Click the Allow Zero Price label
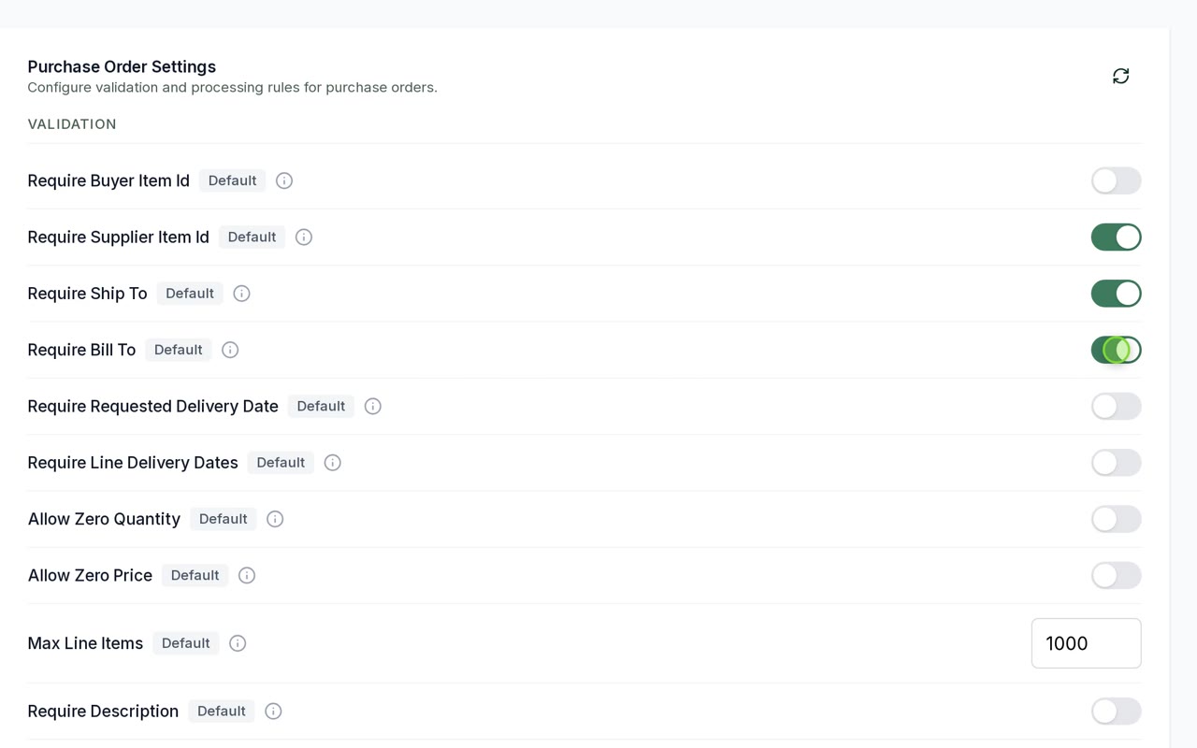This screenshot has height=748, width=1197. click(x=90, y=575)
